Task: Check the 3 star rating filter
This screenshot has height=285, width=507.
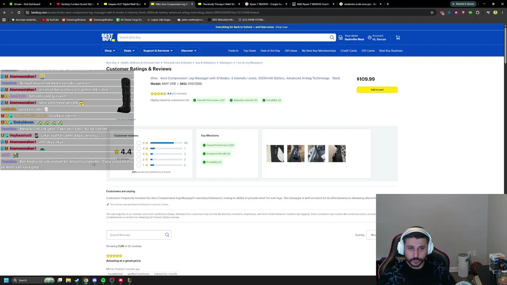Action: pos(139,154)
